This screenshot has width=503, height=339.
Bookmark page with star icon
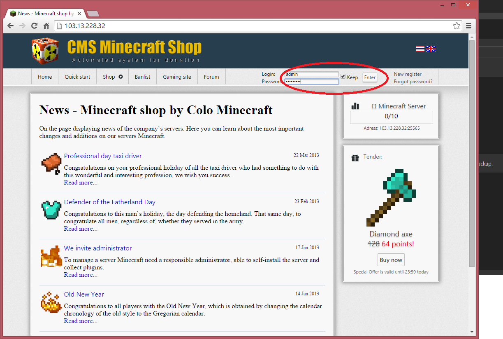tap(457, 26)
